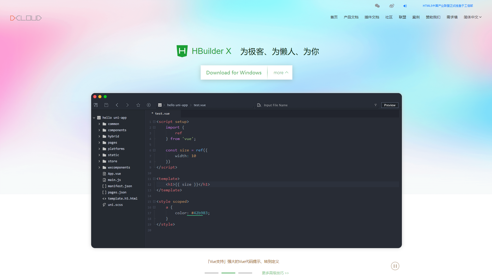Switch to the test.vue tab
492x280 pixels.
(162, 113)
